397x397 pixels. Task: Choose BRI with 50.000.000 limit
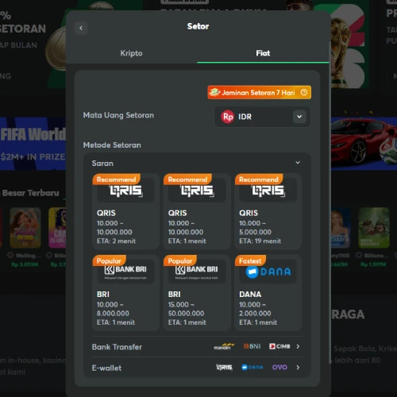(197, 293)
